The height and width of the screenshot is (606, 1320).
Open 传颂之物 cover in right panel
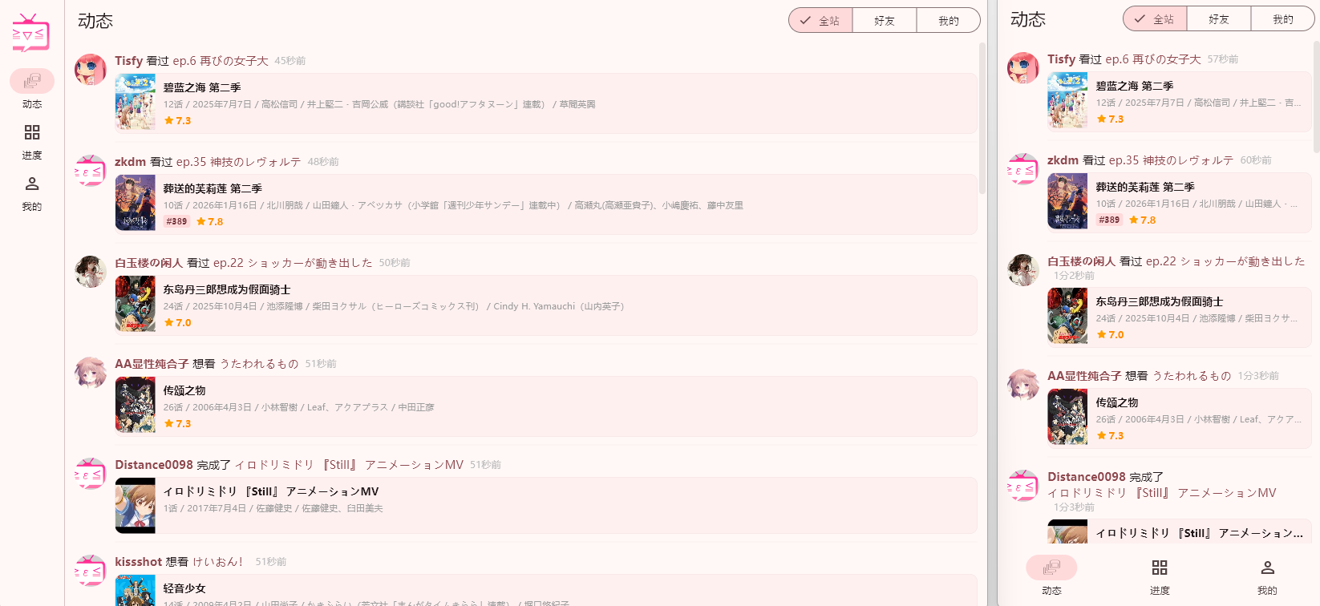pos(1068,417)
